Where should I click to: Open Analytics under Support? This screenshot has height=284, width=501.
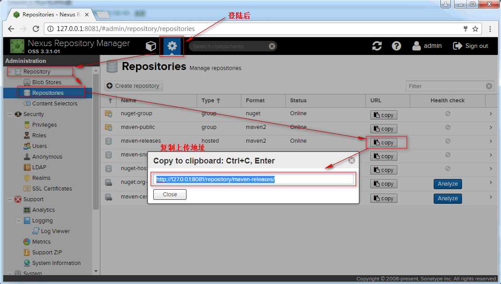43,210
